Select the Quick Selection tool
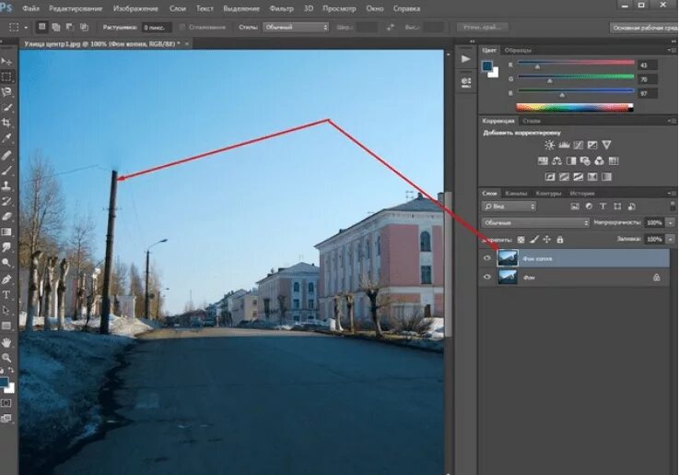Screen dimensions: 679x475 6,108
